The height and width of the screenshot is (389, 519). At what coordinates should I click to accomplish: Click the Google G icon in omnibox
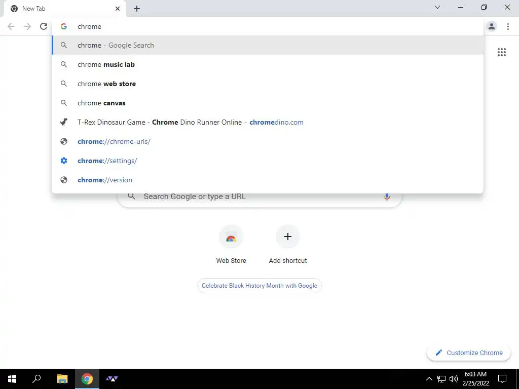(x=64, y=26)
